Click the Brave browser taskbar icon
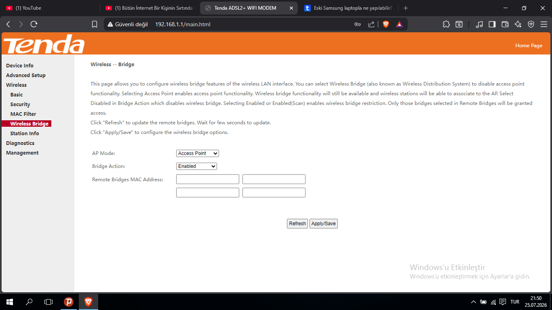Image resolution: width=552 pixels, height=310 pixels. 88,302
